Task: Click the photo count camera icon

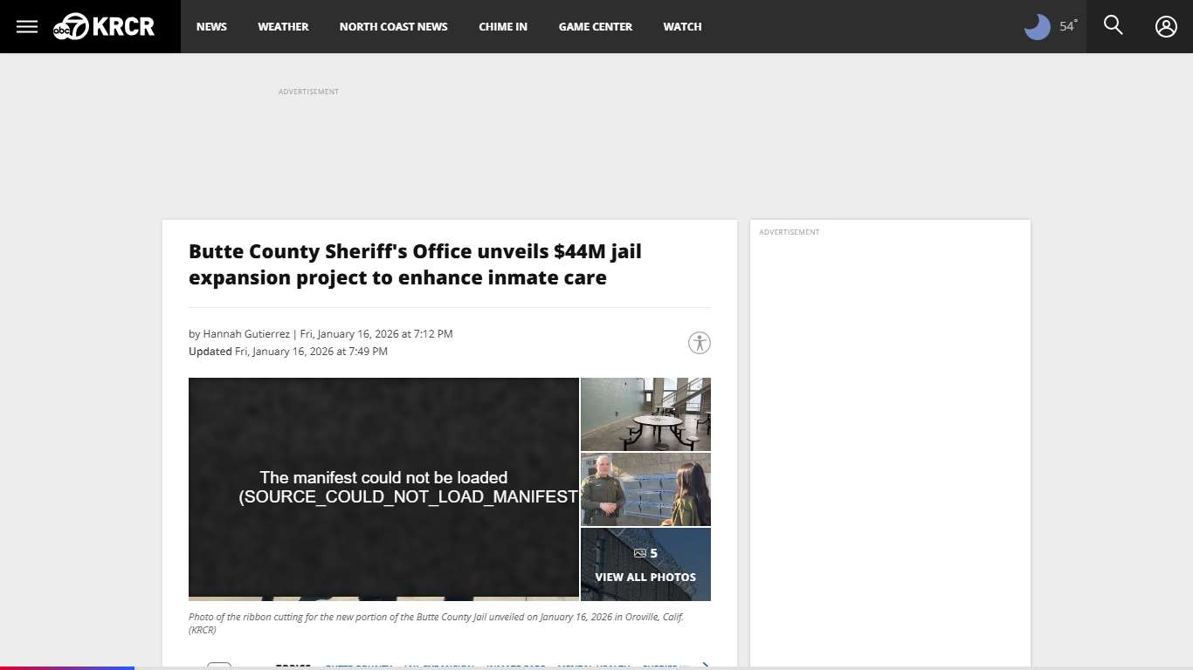Action: [641, 552]
